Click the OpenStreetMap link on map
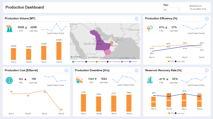Viewport: 213px width, 119px height. (x=124, y=57)
